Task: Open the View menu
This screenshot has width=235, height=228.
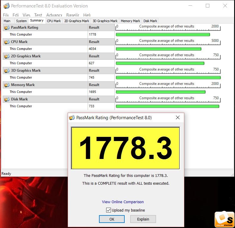Action: pyautogui.click(x=26, y=15)
